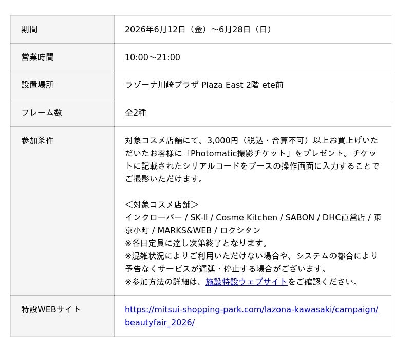Click the store list line starting インクローバー
Viewport: 411px width, 352px height.
tap(253, 217)
